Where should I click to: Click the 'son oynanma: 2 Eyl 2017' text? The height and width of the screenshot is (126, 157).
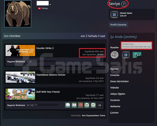tap(91, 81)
